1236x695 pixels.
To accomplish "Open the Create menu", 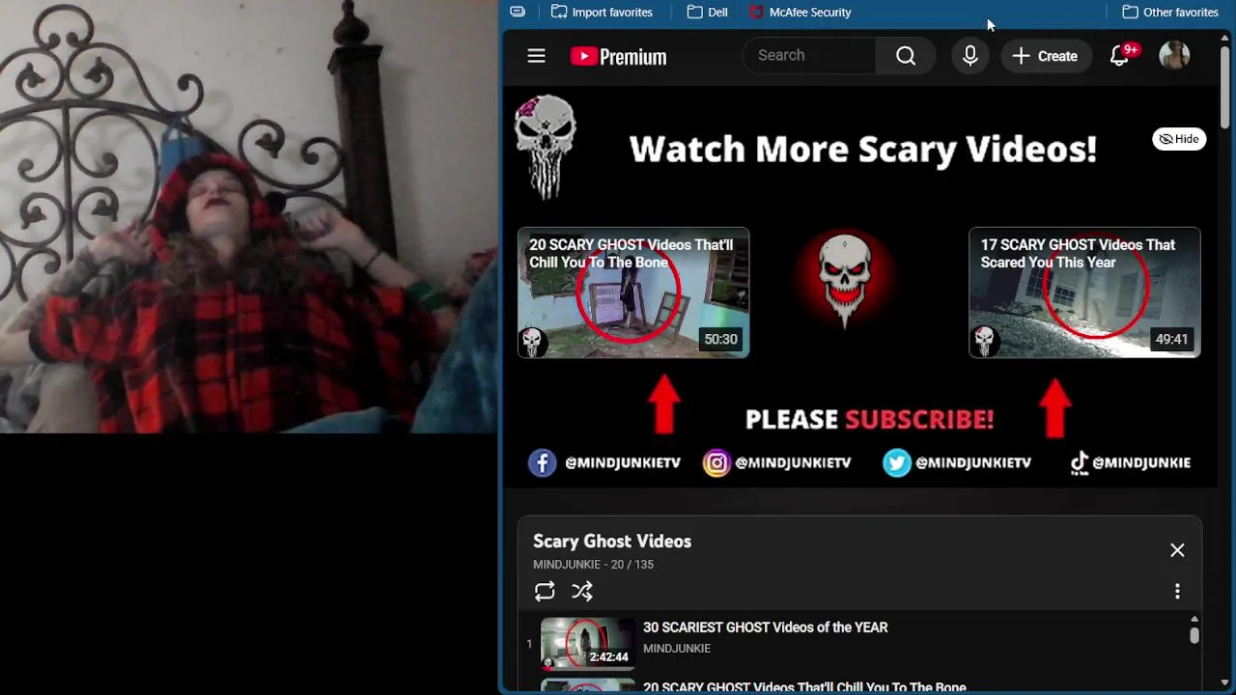I will pos(1045,56).
